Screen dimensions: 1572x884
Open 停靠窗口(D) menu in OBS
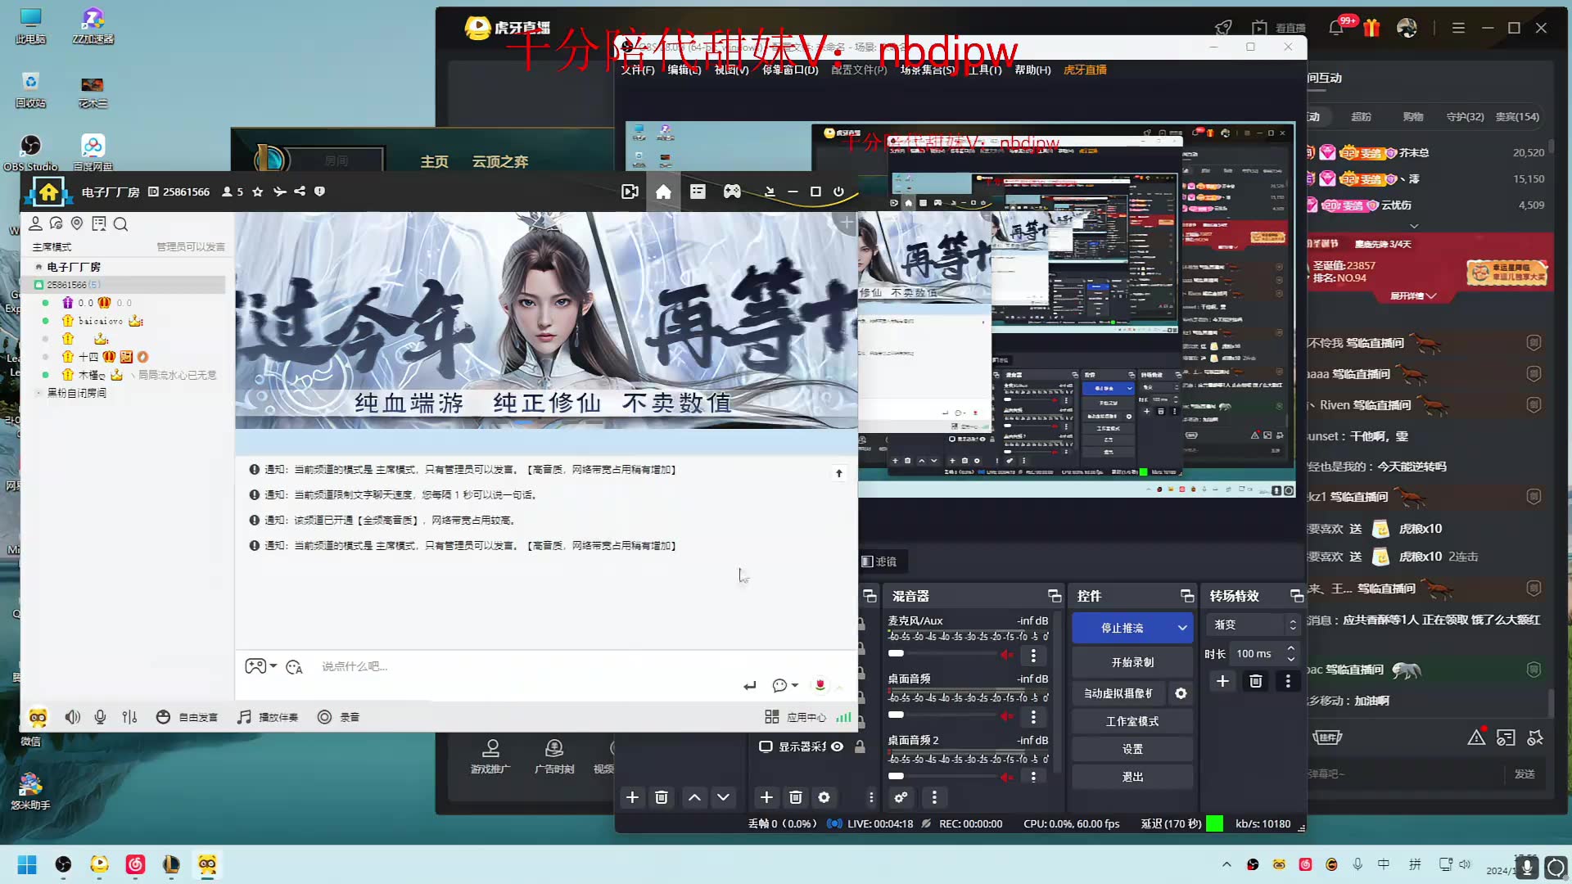point(790,70)
